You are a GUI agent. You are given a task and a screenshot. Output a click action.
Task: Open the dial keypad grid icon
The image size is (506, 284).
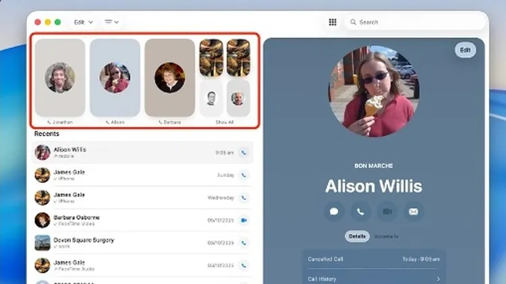[x=333, y=22]
